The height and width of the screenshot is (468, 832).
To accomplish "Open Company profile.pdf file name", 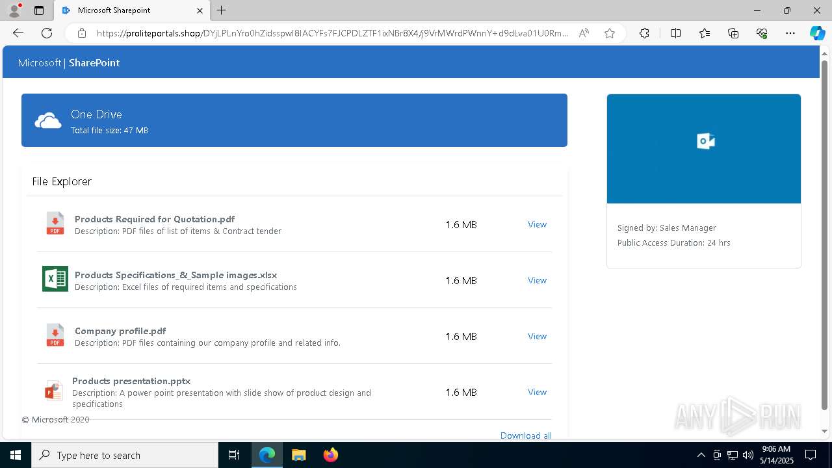I will tap(120, 331).
